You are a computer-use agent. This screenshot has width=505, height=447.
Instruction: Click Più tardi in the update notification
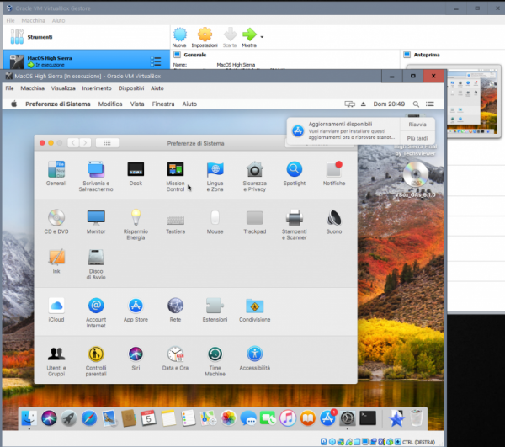pyautogui.click(x=417, y=138)
